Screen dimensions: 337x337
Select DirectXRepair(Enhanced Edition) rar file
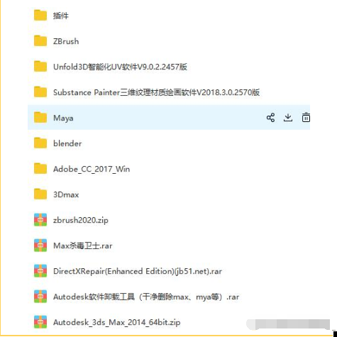click(x=138, y=271)
